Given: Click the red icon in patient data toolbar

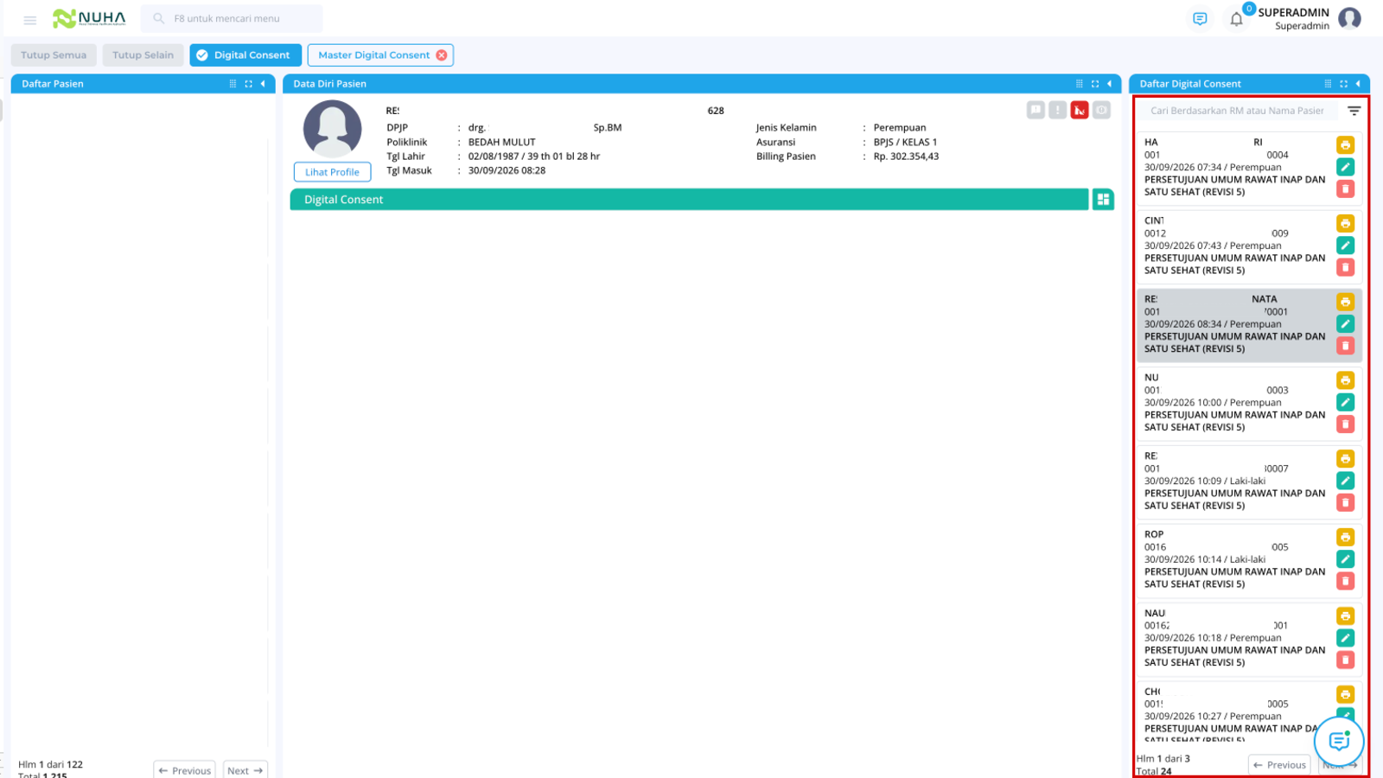Looking at the screenshot, I should coord(1080,110).
